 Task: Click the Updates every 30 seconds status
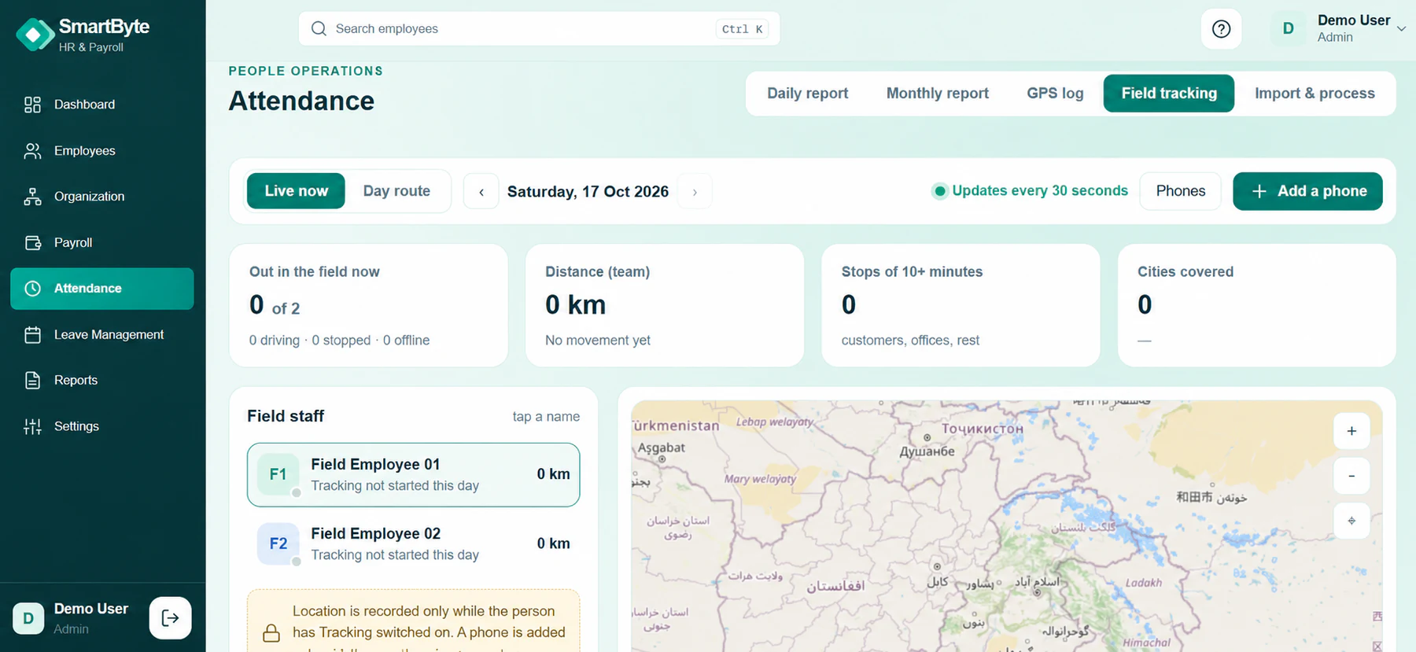[1030, 191]
